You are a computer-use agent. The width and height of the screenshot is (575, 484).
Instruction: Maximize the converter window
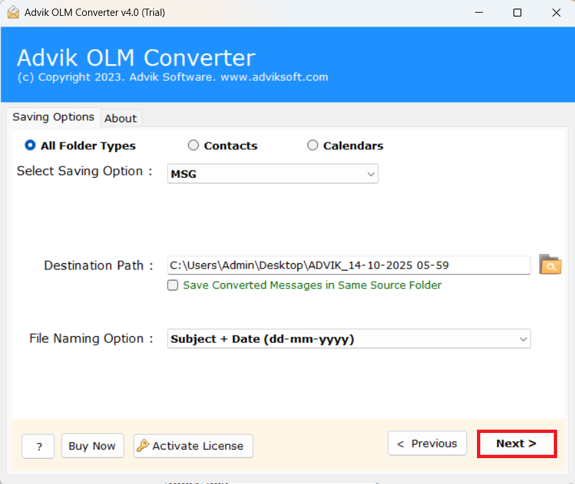517,13
